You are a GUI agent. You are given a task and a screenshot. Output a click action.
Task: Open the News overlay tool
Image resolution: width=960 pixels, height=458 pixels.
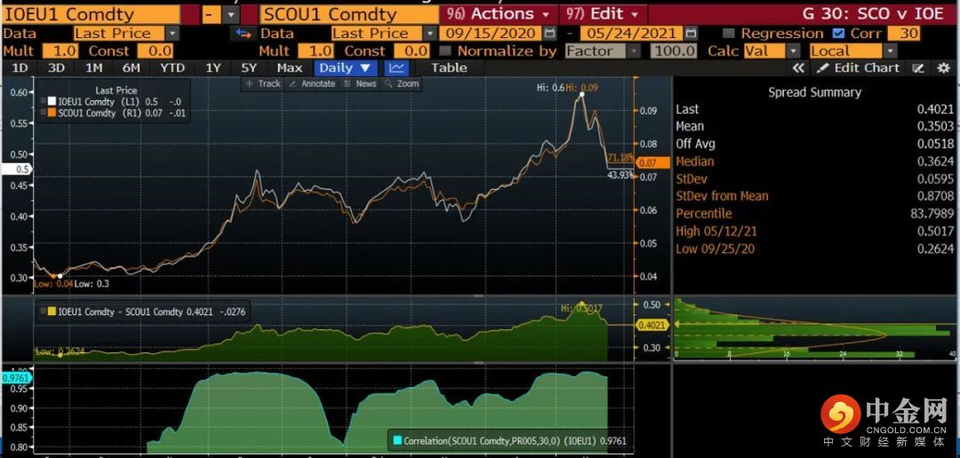(360, 83)
